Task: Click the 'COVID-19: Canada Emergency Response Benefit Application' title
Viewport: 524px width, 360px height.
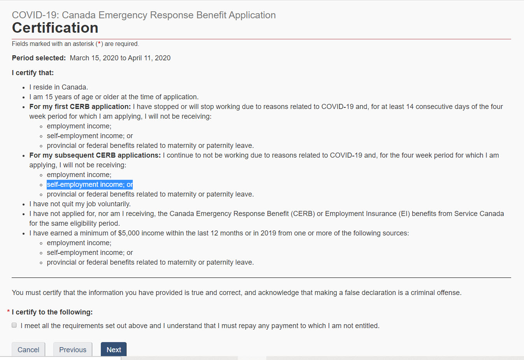Action: (144, 15)
